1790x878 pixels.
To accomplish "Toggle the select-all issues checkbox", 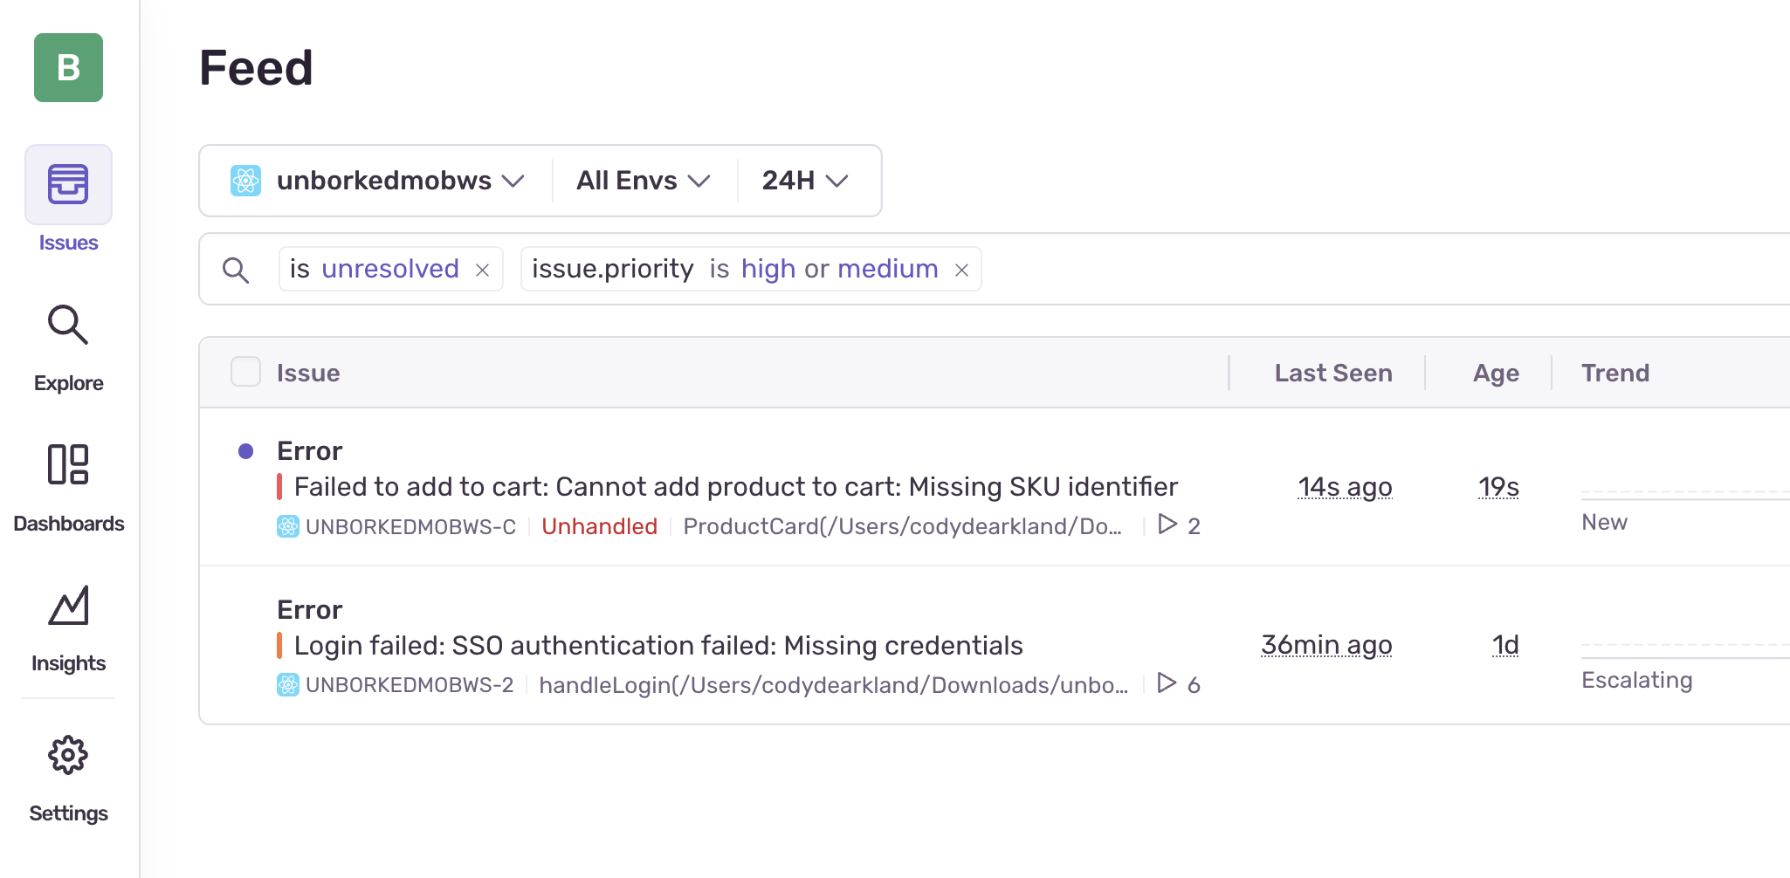I will [x=245, y=372].
